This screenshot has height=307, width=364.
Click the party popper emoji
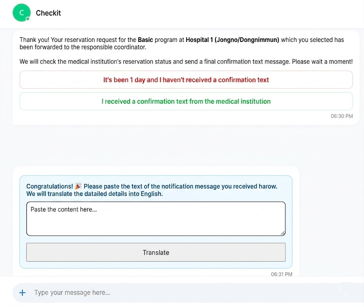(x=78, y=186)
